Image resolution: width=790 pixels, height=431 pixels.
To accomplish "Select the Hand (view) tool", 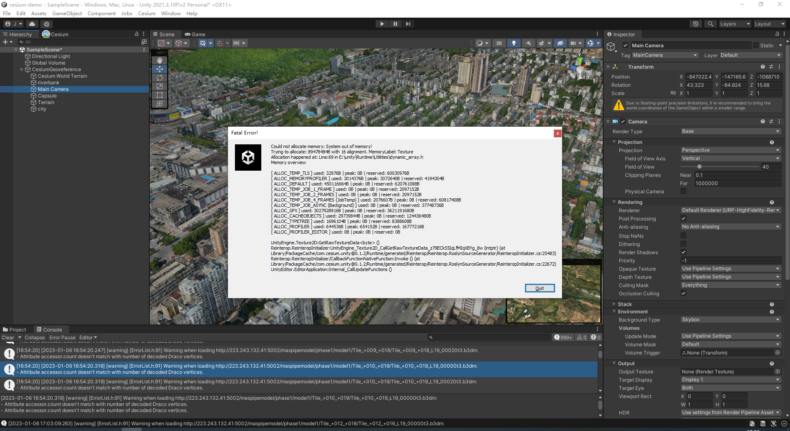I will 160,60.
